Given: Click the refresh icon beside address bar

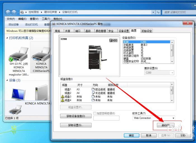Looking at the screenshot, I should [x=158, y=12].
